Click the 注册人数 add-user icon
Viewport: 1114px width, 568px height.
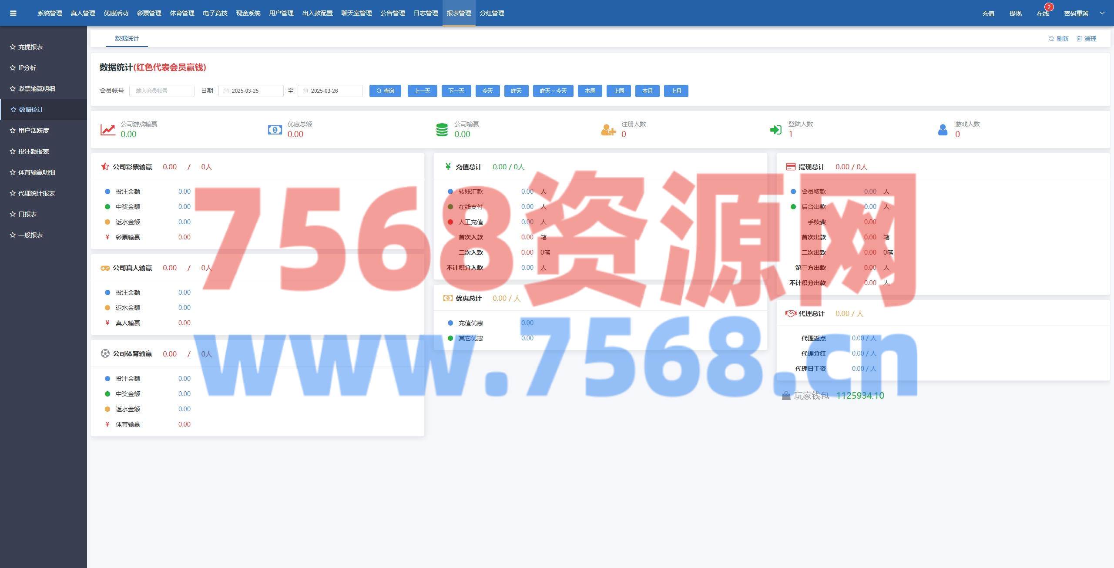tap(608, 130)
